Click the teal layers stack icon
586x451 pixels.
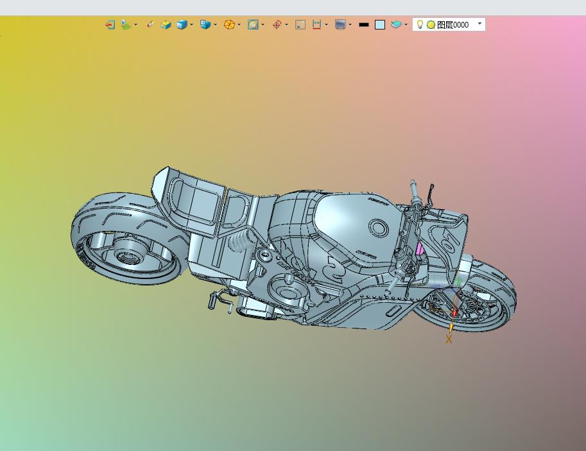[x=396, y=24]
